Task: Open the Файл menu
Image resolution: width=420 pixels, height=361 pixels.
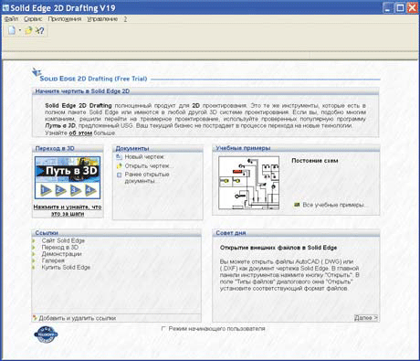Action: pyautogui.click(x=11, y=19)
